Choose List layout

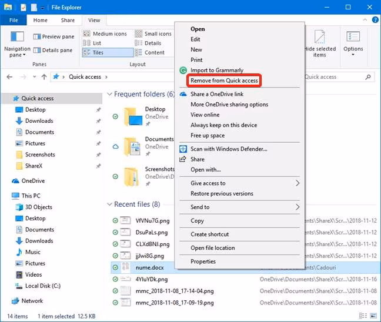tap(92, 43)
